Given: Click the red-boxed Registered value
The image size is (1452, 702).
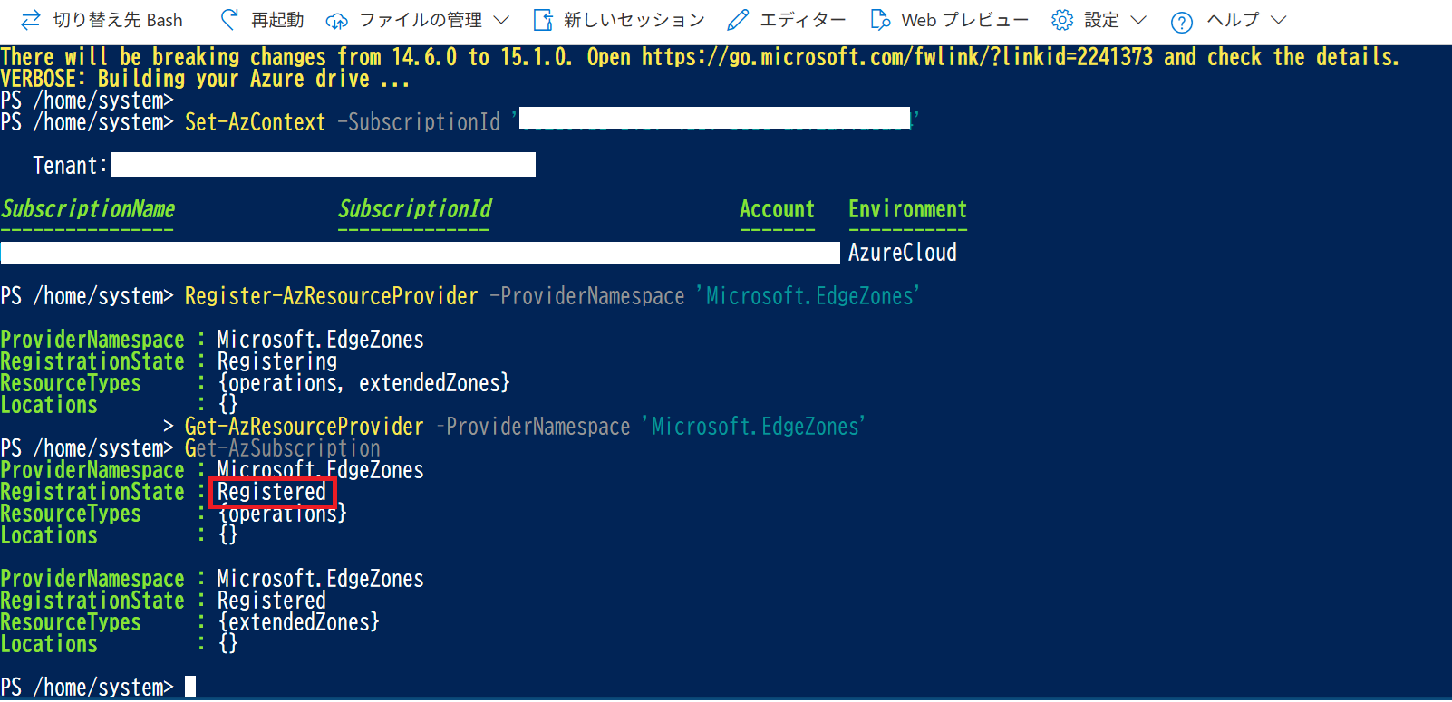Looking at the screenshot, I should point(272,492).
